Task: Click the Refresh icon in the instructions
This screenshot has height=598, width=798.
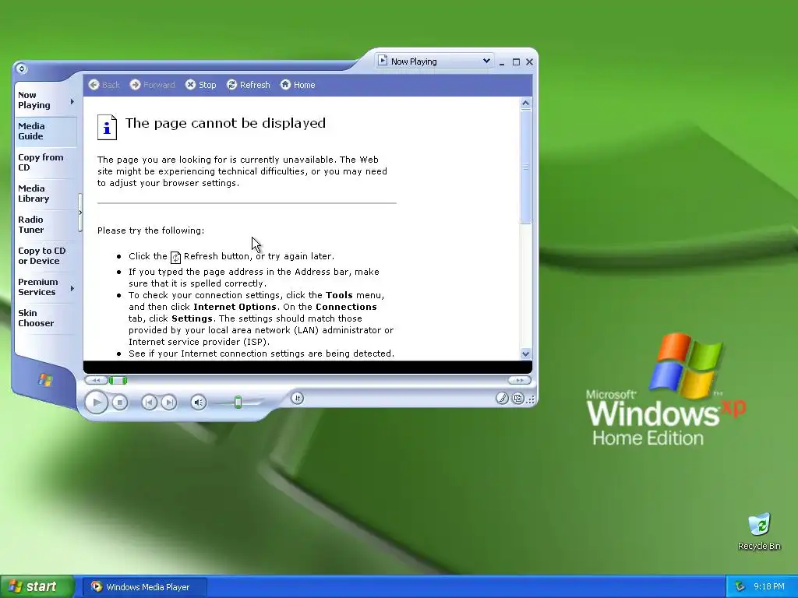Action: point(175,257)
